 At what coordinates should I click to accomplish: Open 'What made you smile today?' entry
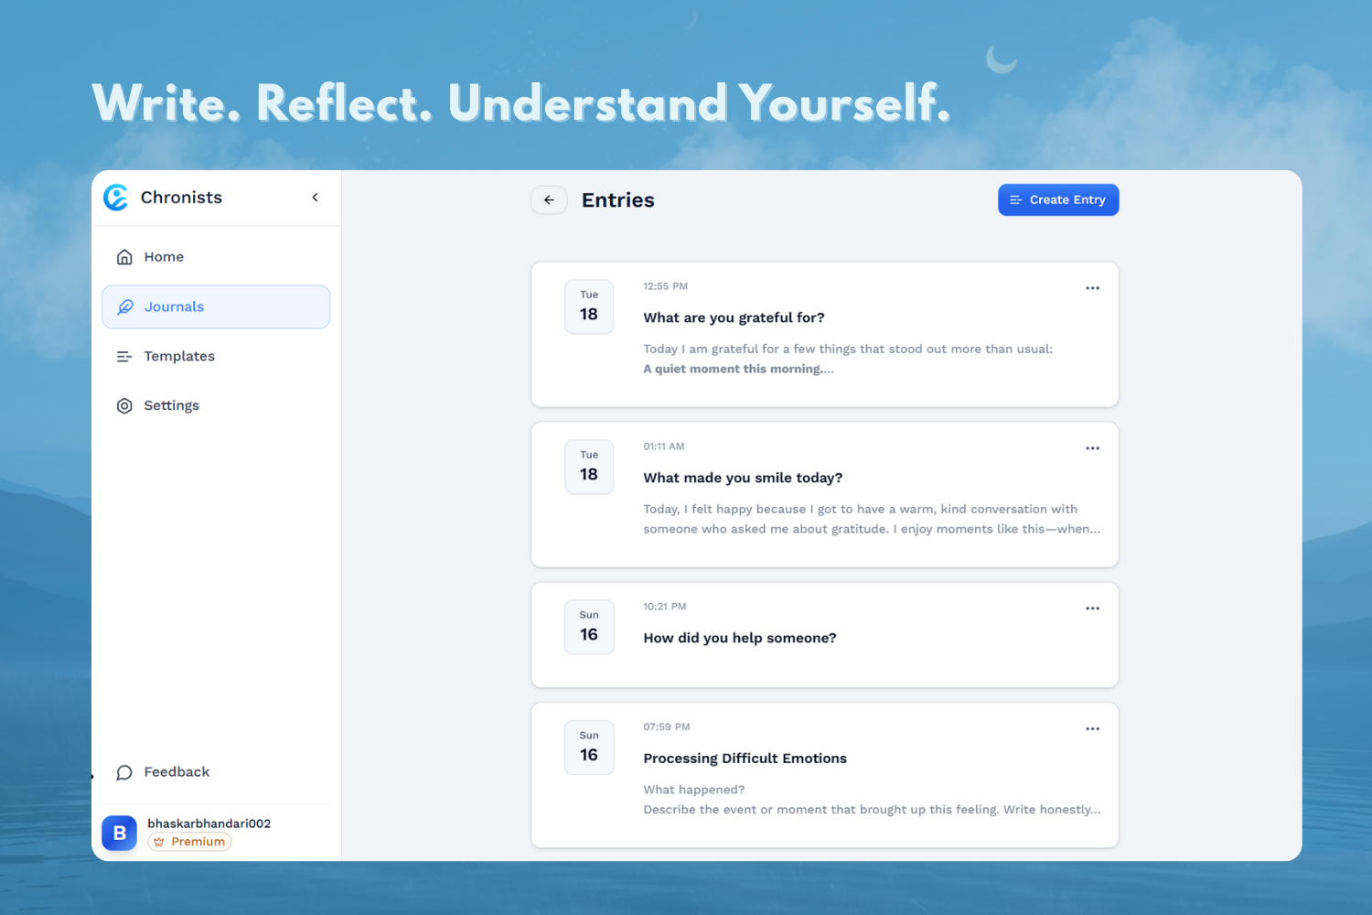743,478
